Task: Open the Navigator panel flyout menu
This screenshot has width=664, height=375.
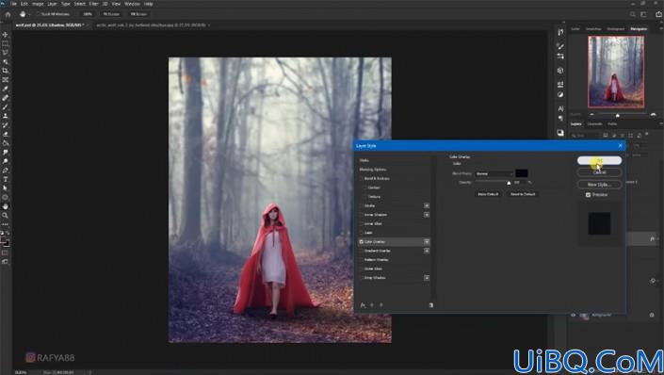Action: [x=661, y=29]
